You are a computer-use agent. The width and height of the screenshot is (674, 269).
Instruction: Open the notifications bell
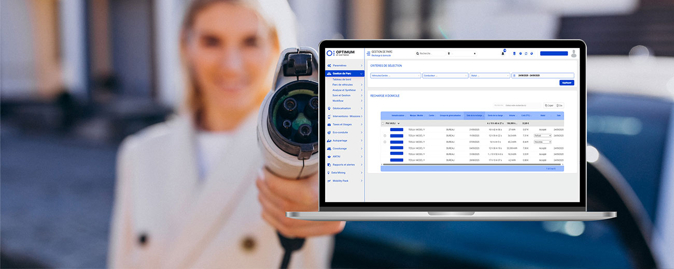tap(503, 53)
